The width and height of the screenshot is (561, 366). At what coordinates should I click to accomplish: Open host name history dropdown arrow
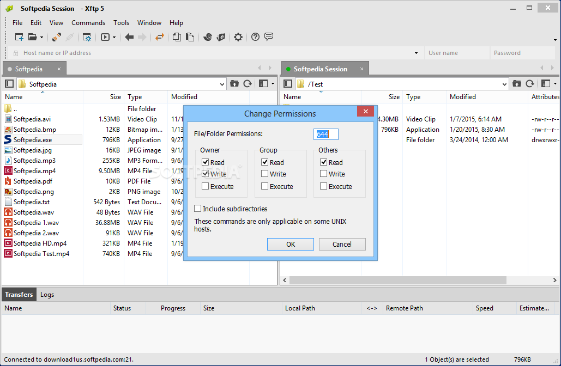click(x=416, y=53)
